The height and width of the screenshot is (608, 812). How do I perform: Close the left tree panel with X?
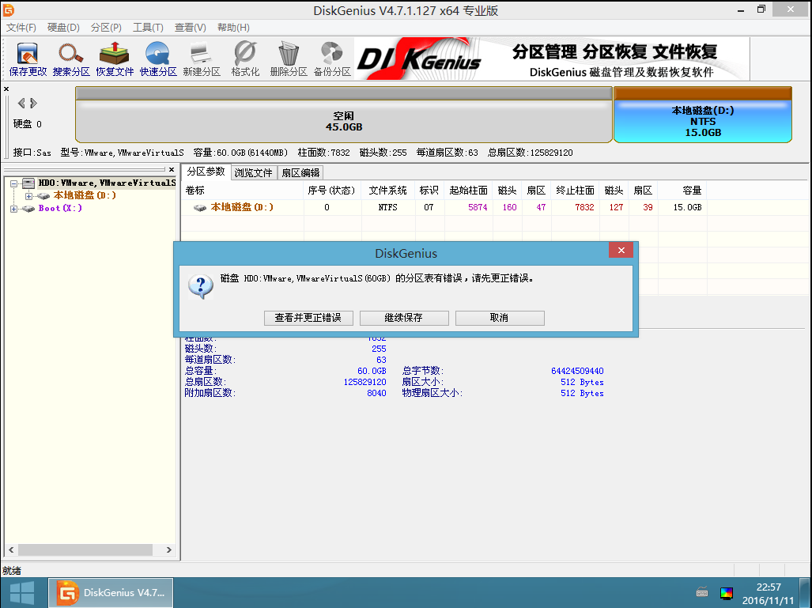tap(172, 169)
